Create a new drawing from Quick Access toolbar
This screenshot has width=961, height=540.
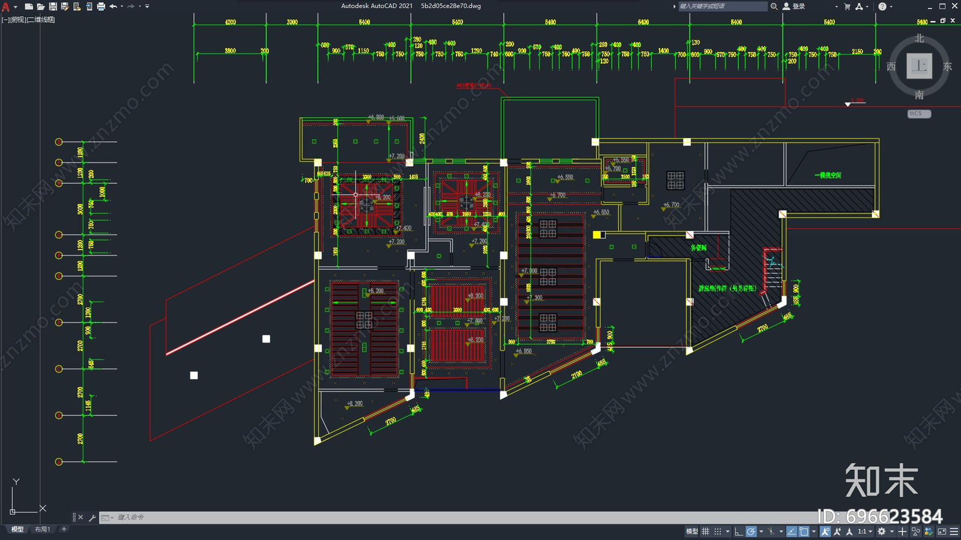(28, 7)
